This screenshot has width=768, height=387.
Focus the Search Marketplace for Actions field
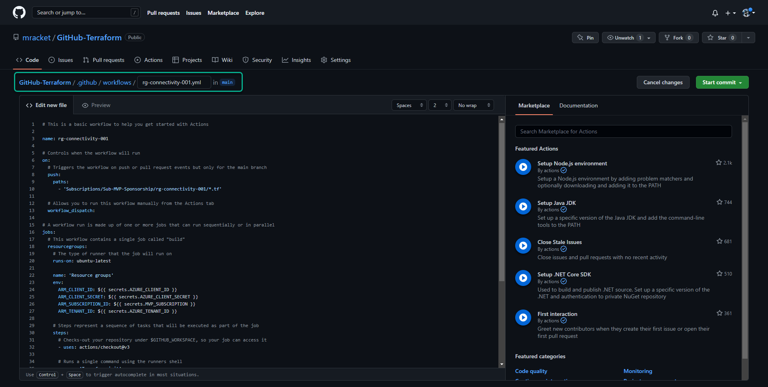point(623,131)
